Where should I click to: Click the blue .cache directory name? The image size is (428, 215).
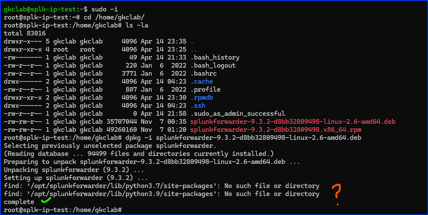click(x=202, y=82)
